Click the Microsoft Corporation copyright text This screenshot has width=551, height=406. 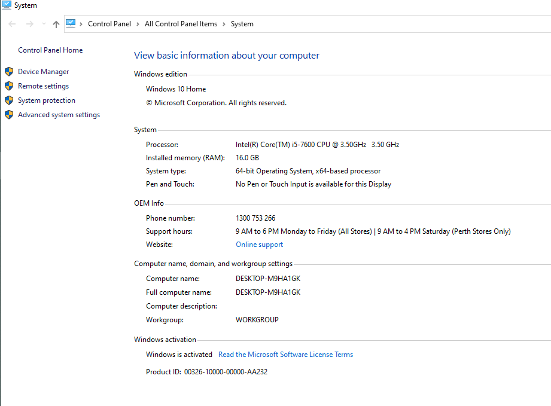[217, 103]
